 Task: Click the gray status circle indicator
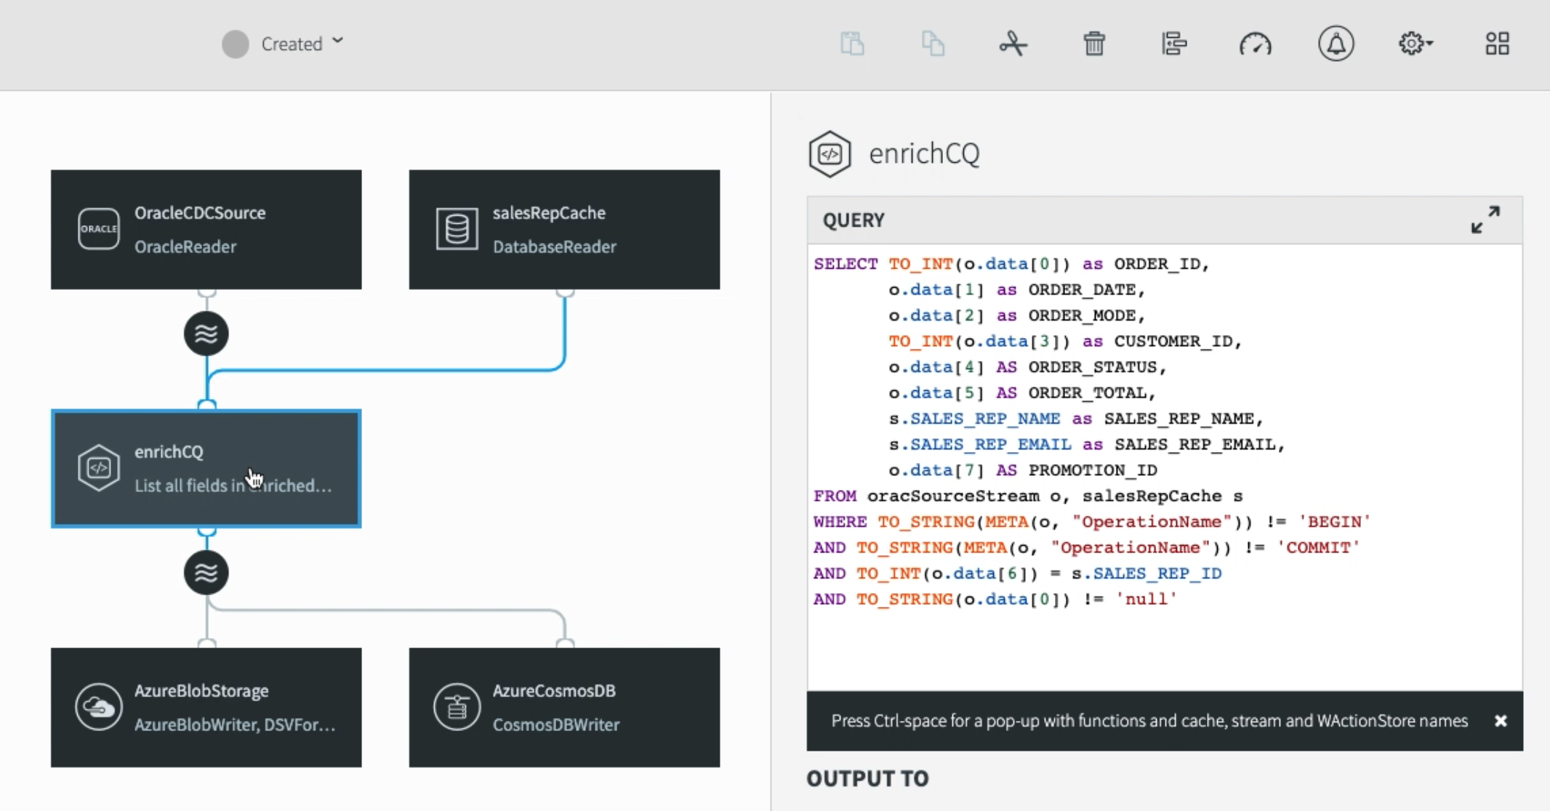click(236, 44)
